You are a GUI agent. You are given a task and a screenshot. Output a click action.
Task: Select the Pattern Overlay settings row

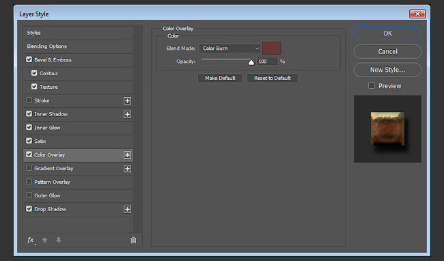(78, 182)
